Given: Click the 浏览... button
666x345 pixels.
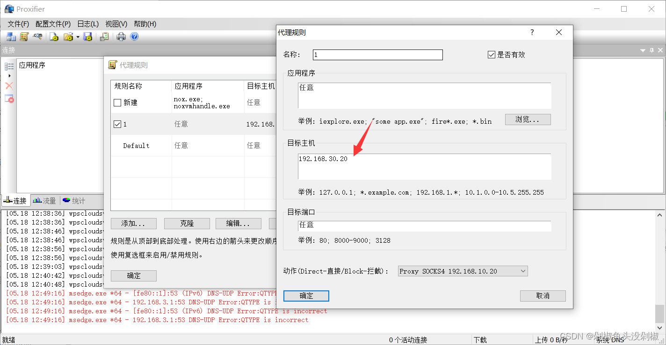Looking at the screenshot, I should [x=528, y=120].
